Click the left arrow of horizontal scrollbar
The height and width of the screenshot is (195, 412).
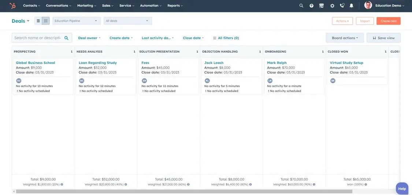pos(14,192)
